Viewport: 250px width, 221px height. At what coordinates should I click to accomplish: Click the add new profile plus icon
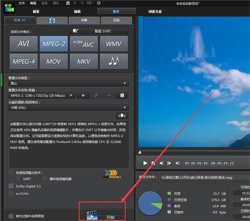[x=83, y=96]
